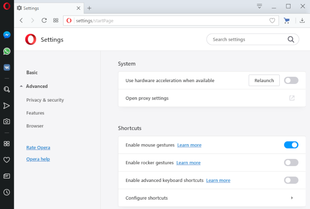Open Bookmarks from the sidebar heart icon

pos(7,160)
